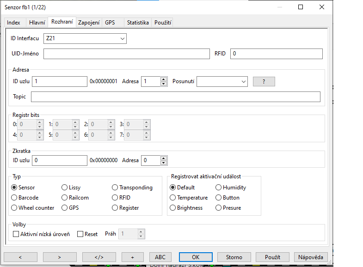Select the Lissy type radio button

coord(64,188)
